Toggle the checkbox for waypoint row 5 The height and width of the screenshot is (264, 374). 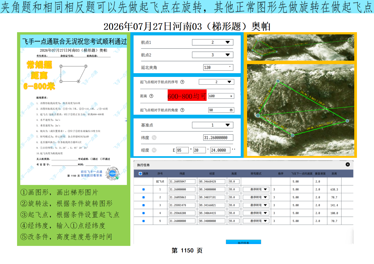pyautogui.click(x=143, y=221)
